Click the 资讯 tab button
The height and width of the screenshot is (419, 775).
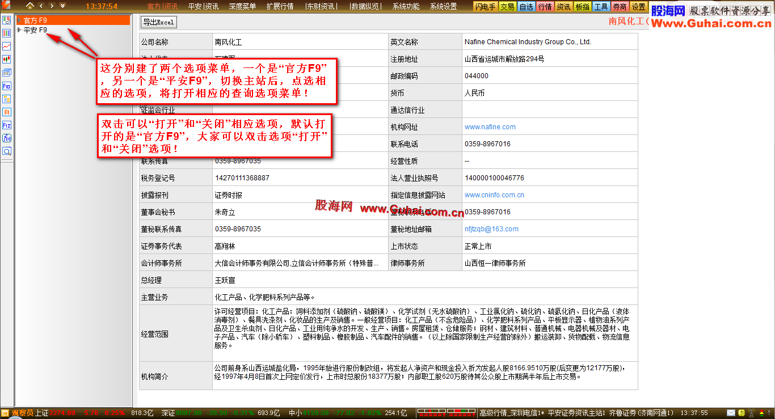pyautogui.click(x=563, y=7)
